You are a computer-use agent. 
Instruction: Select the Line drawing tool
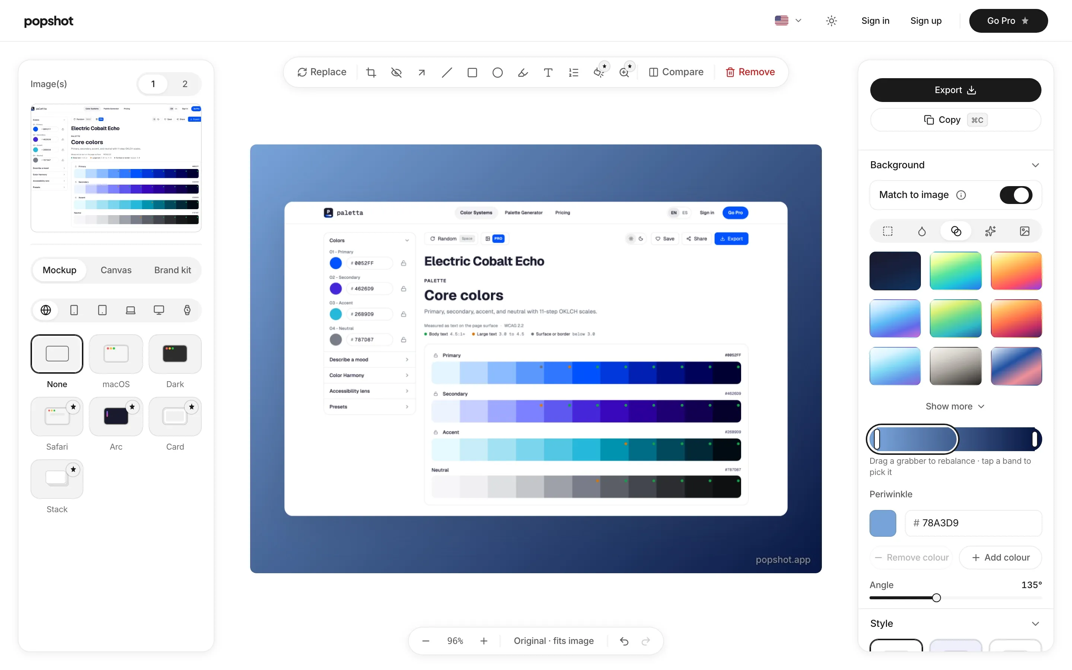click(x=447, y=72)
